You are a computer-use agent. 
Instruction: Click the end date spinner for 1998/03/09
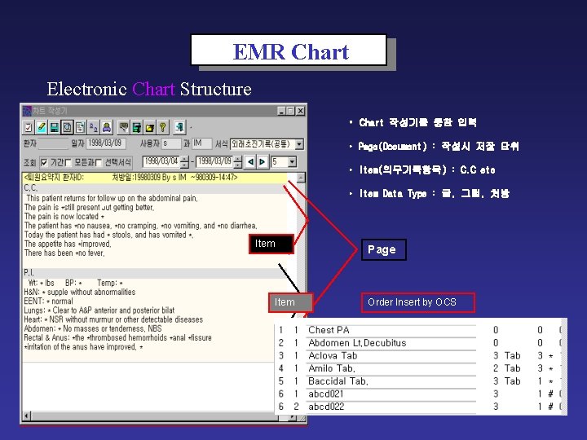coord(238,162)
